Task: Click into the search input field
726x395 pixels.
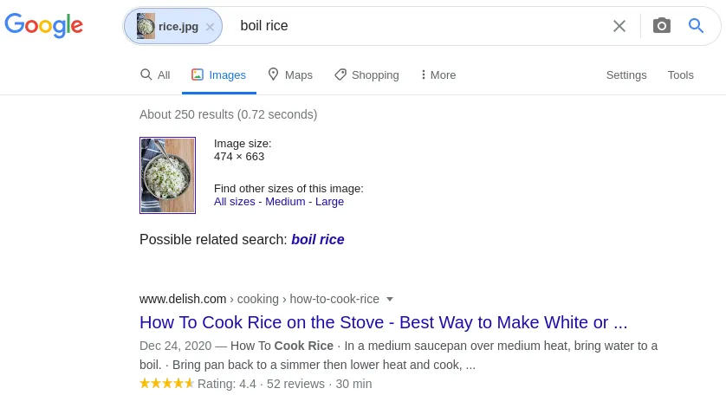Action: (x=416, y=26)
